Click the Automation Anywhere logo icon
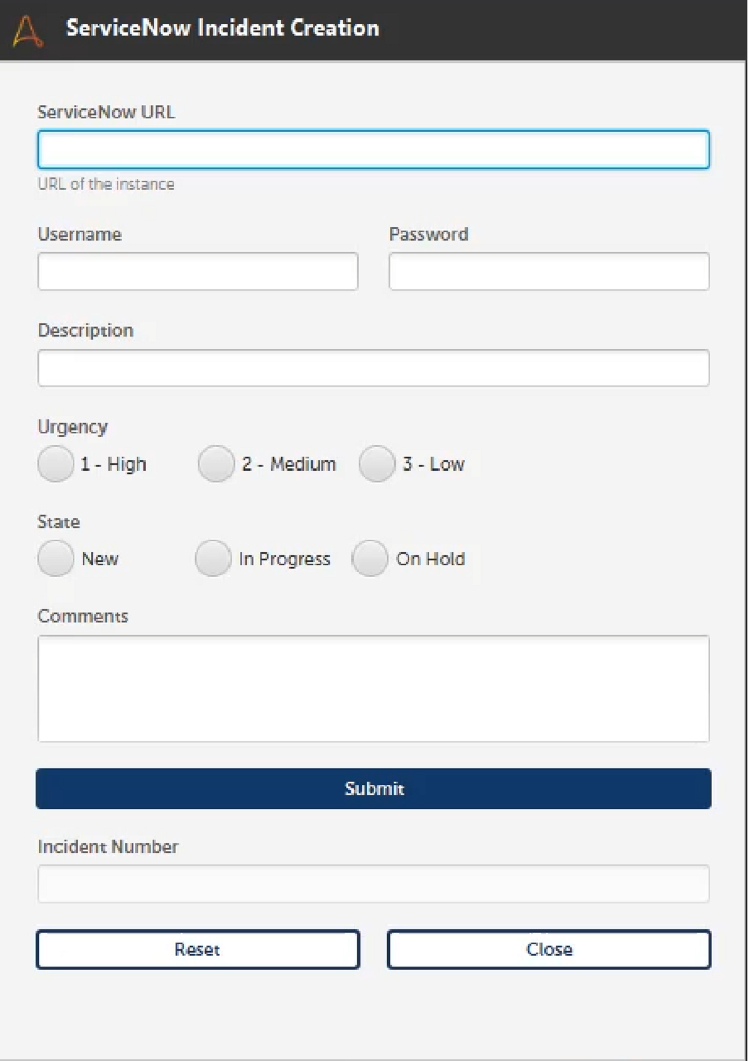 coord(28,30)
